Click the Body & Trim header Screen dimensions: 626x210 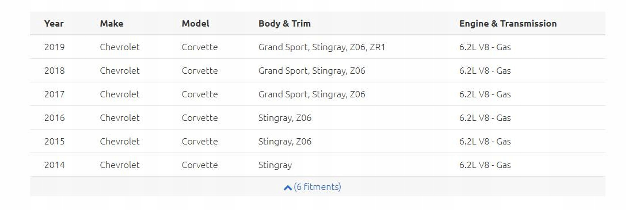284,24
